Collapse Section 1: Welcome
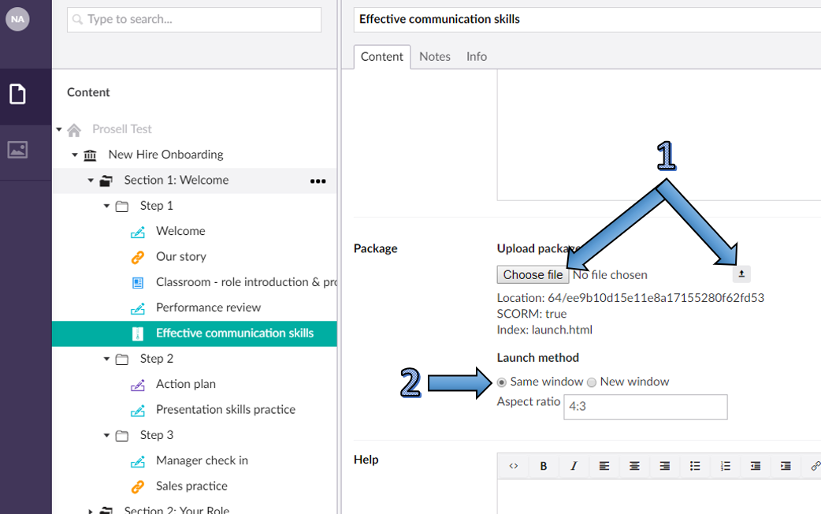The width and height of the screenshot is (821, 514). pos(92,180)
